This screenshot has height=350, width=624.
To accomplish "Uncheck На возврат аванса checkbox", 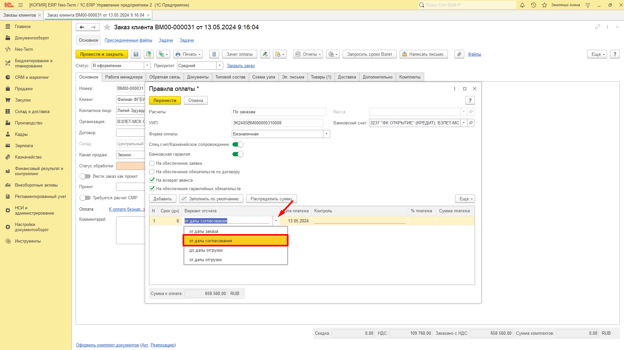I will tap(152, 180).
